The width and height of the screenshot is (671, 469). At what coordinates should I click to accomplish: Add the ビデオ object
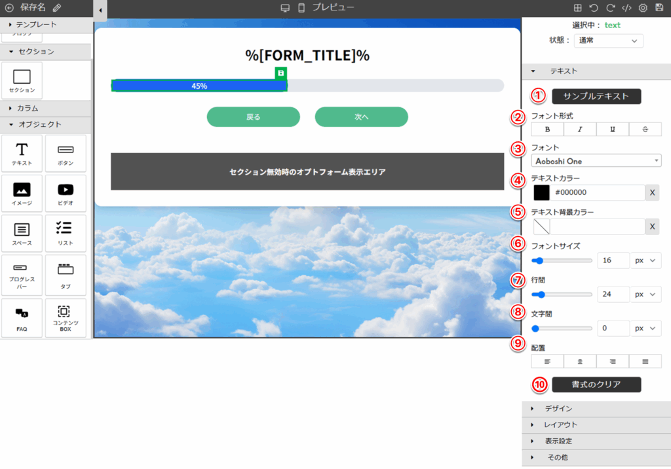pyautogui.click(x=66, y=194)
